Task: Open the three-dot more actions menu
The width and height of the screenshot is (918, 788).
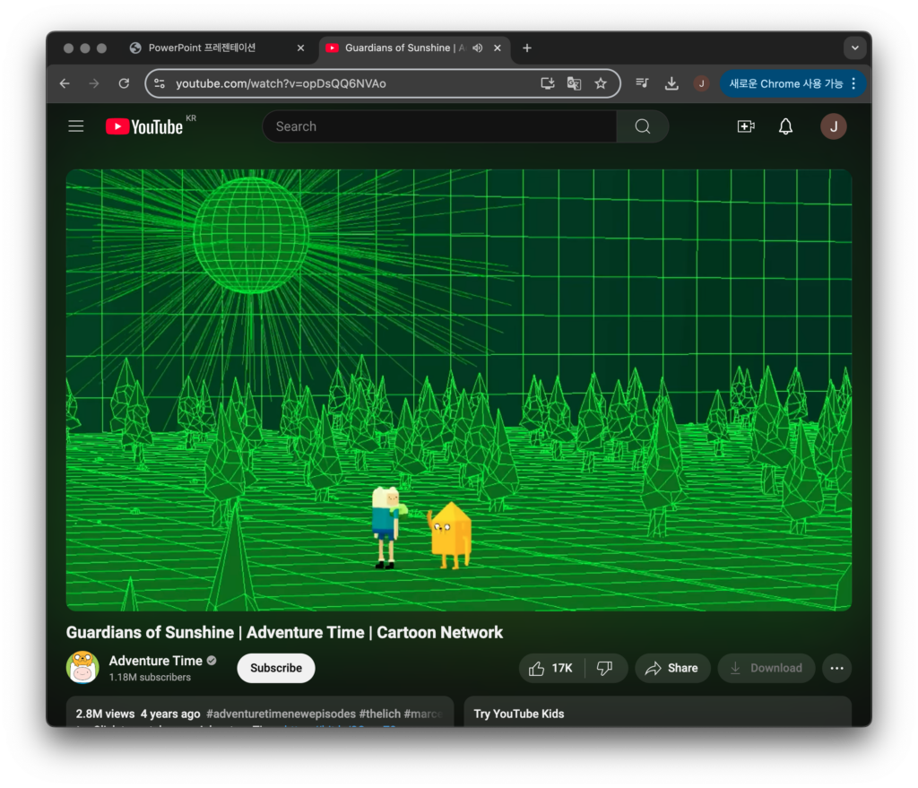Action: [x=836, y=668]
